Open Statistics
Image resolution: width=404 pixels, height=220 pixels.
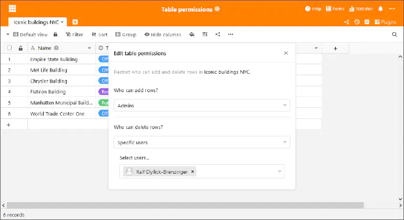pos(361,9)
